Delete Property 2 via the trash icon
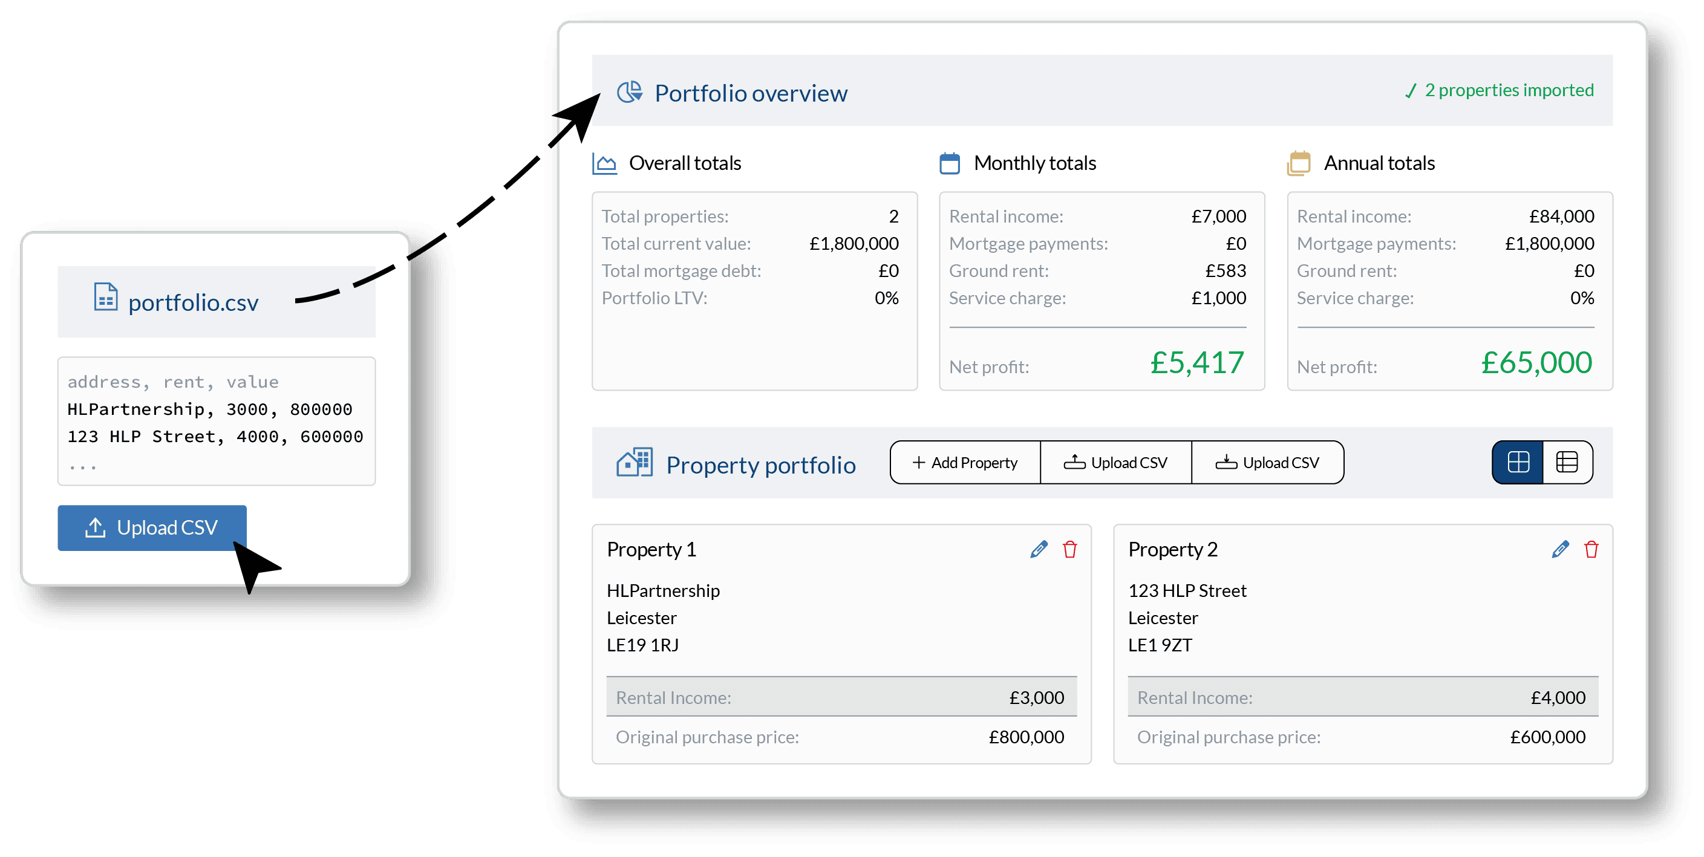The height and width of the screenshot is (857, 1704). [1591, 549]
